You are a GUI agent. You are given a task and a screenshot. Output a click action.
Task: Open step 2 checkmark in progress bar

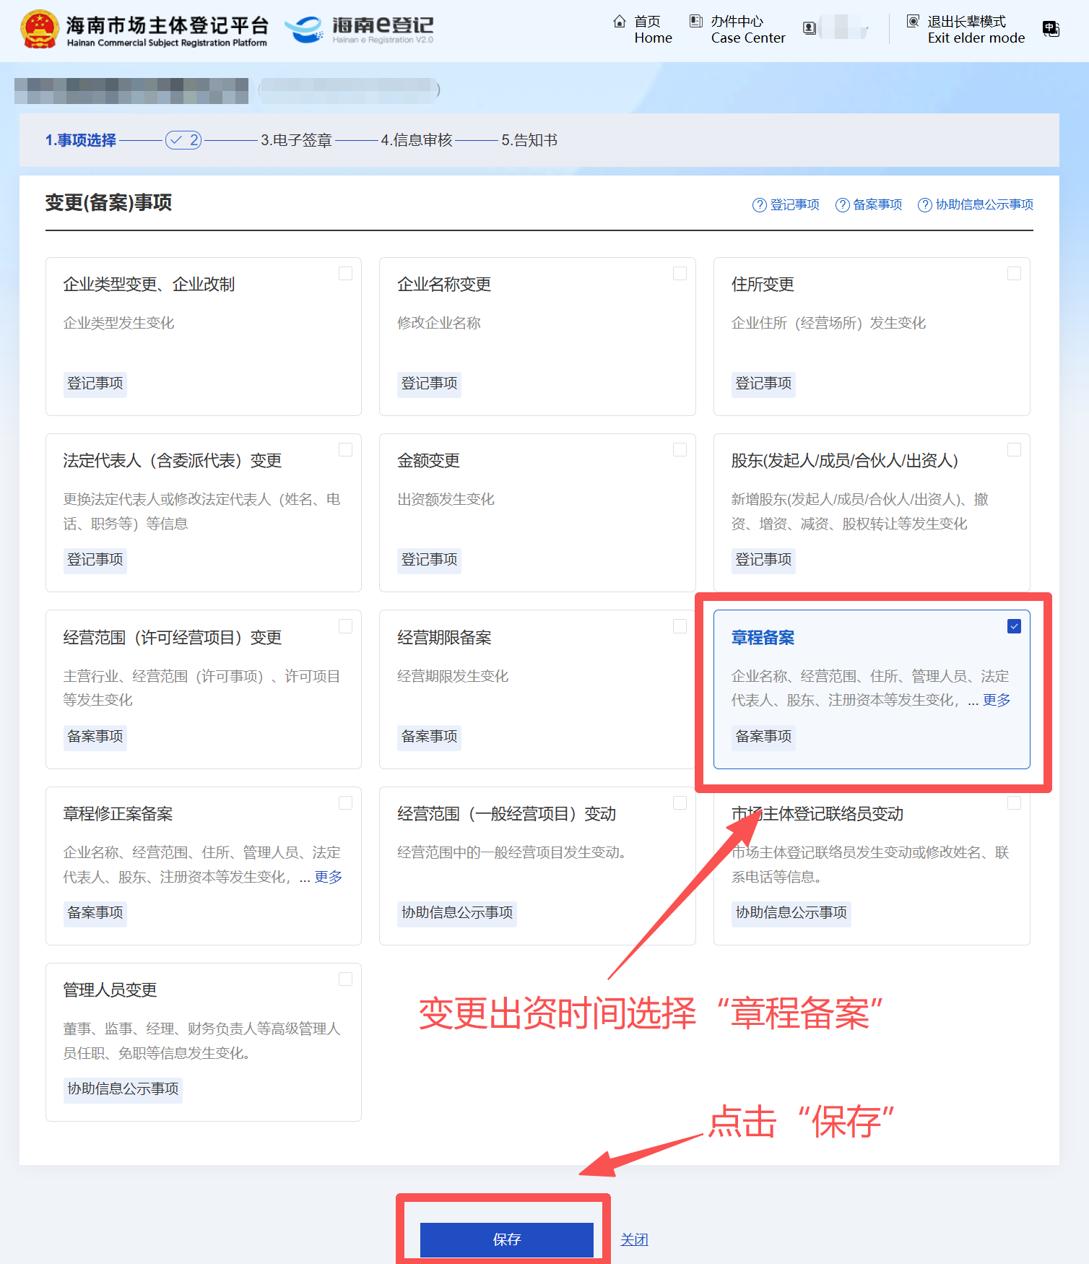(x=183, y=140)
